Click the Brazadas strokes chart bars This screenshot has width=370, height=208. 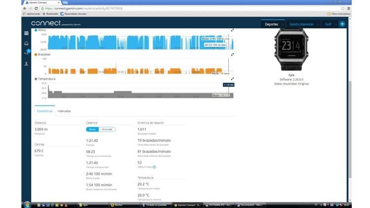tap(135, 71)
